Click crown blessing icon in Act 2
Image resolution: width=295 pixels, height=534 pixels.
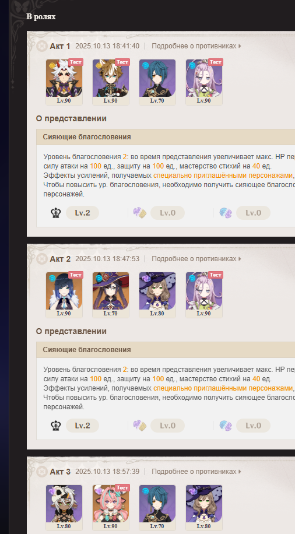(x=55, y=426)
